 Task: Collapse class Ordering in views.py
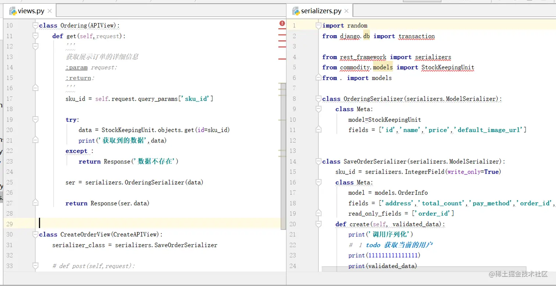35,25
